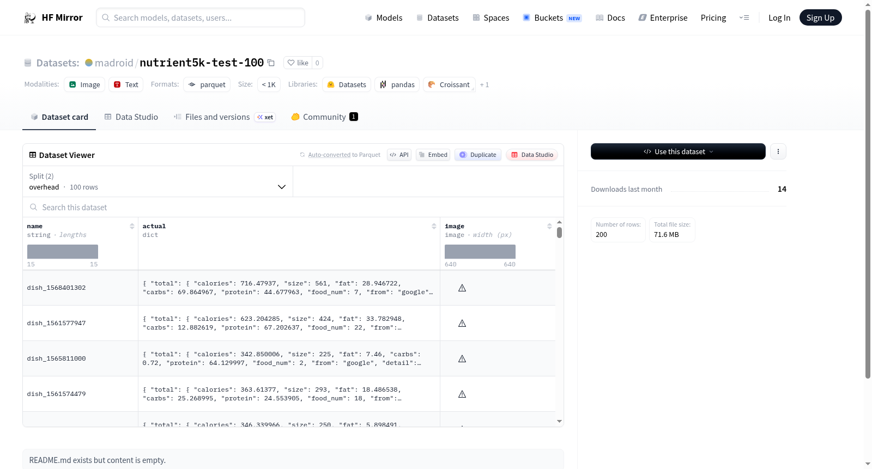The height and width of the screenshot is (469, 872).
Task: Click warning icon in dish_1565811000 row
Action: tap(462, 359)
